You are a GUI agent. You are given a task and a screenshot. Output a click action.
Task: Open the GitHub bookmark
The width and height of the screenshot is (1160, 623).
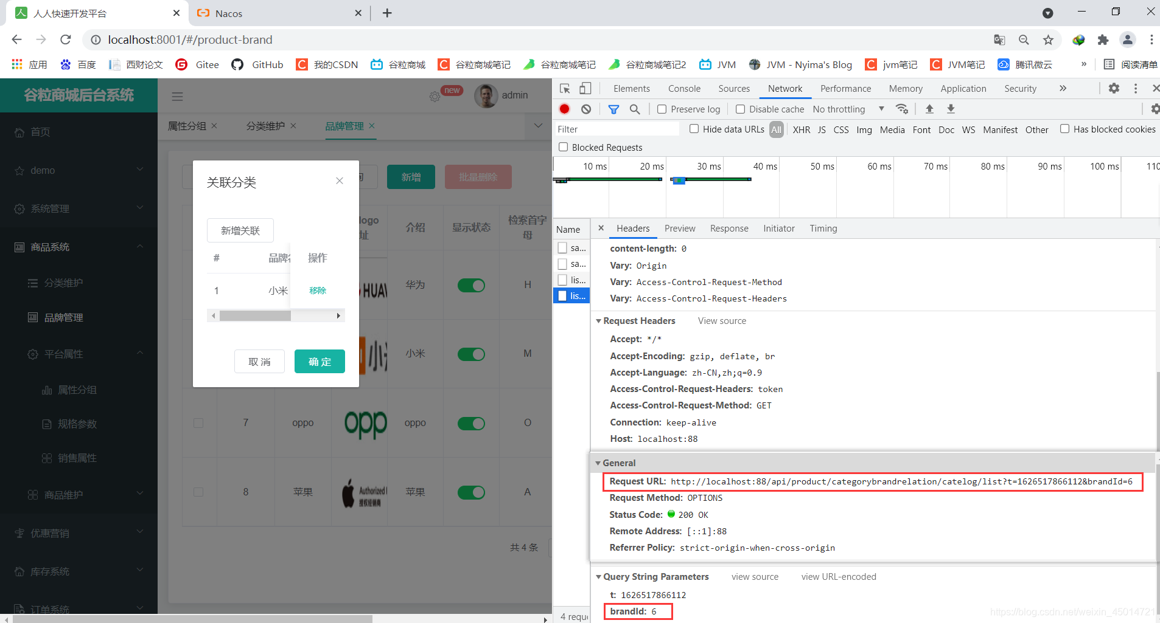click(258, 64)
